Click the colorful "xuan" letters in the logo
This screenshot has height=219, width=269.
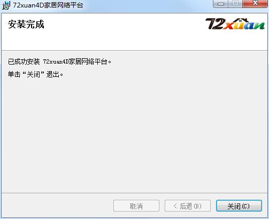coord(243,26)
